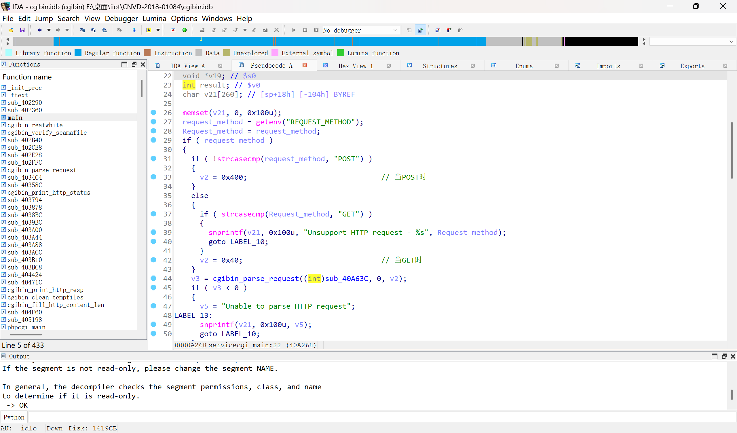The width and height of the screenshot is (737, 433).
Task: Select cgibin_parse_request in the Functions list
Action: pos(42,170)
